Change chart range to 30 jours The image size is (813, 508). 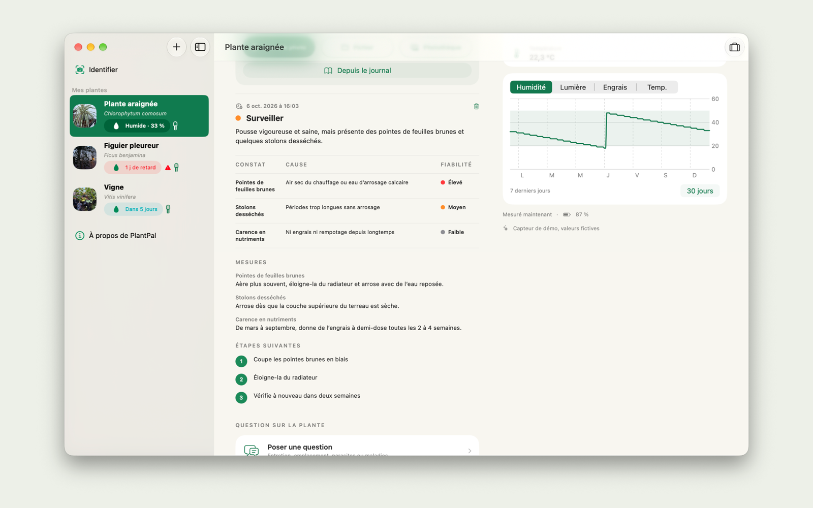[700, 191]
